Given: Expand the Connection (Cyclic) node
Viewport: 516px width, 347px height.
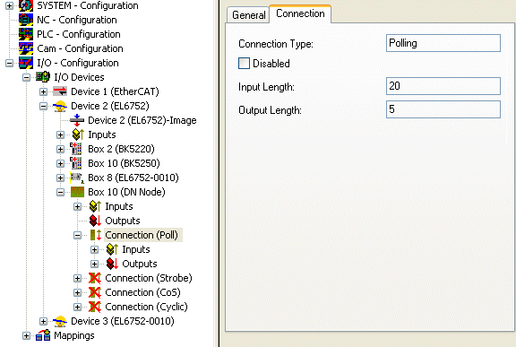Looking at the screenshot, I should click(x=77, y=307).
